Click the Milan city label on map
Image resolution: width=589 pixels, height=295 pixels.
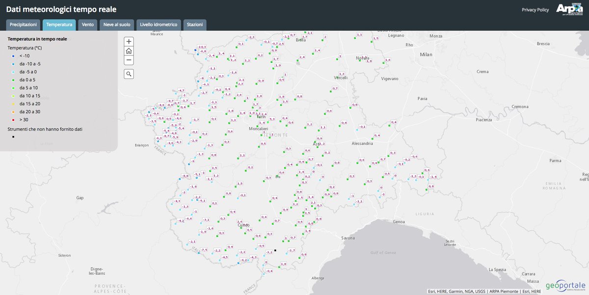(426, 54)
